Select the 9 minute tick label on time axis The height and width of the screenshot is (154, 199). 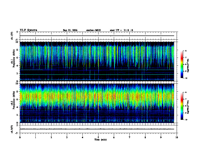click(161, 137)
